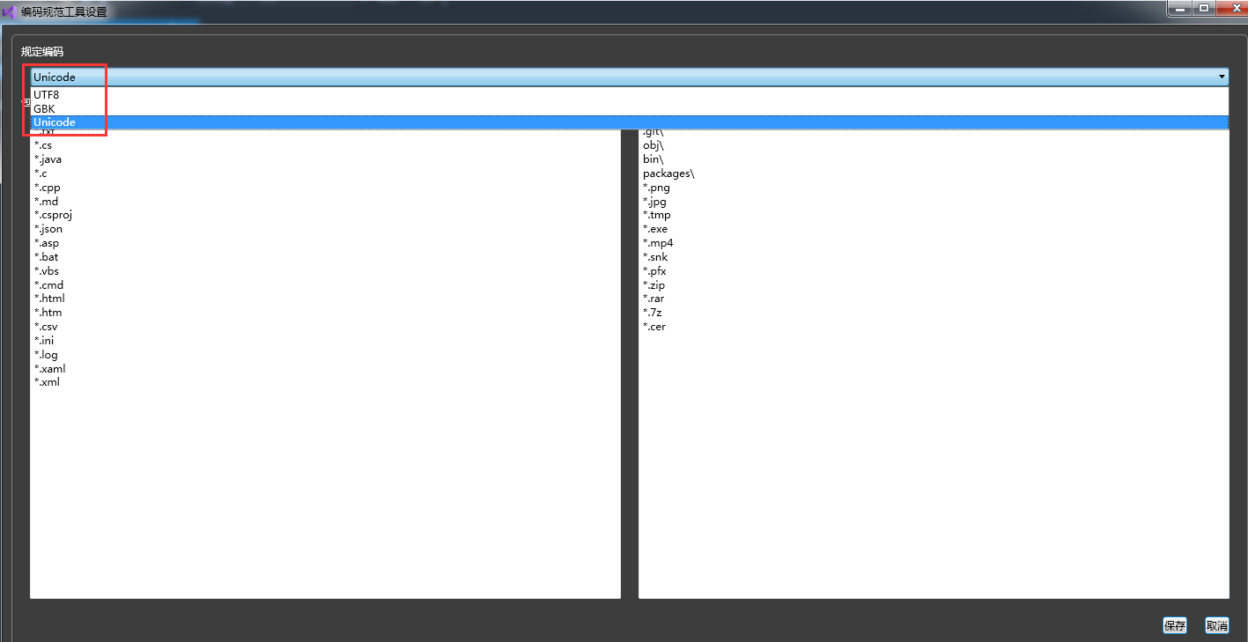The image size is (1248, 642).
Task: Select the *.pfx entry
Action: [x=654, y=271]
